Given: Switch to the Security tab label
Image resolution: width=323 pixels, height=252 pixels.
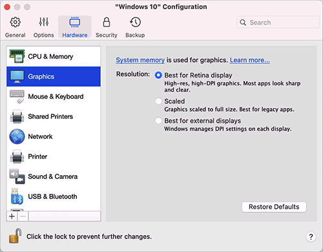Looking at the screenshot, I should pyautogui.click(x=107, y=35).
